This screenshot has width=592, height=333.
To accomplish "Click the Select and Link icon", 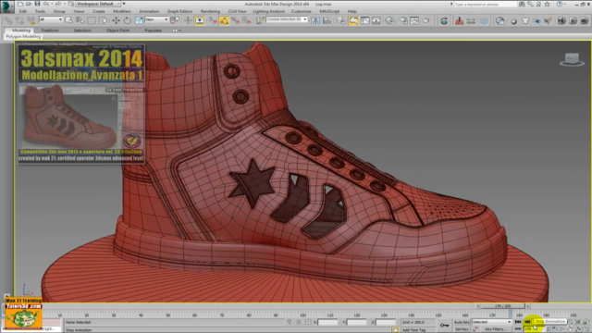I will pyautogui.click(x=8, y=20).
